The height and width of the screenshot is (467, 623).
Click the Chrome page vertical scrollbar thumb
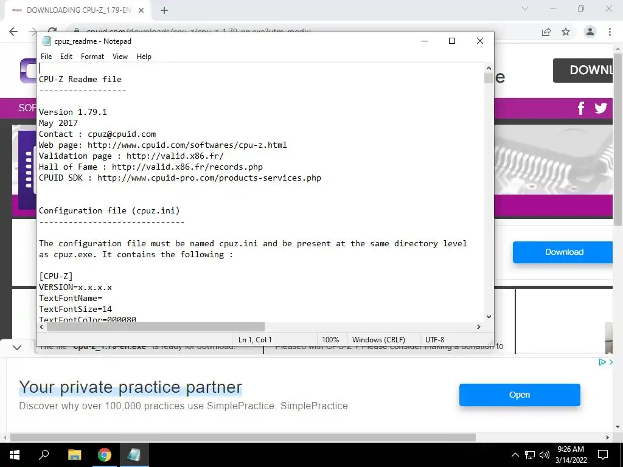click(x=618, y=139)
